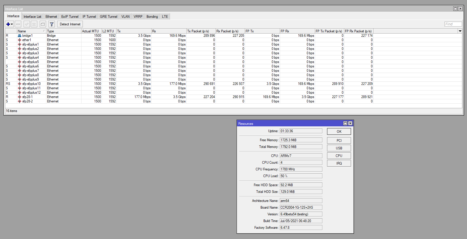Click the CPU Load 50 % field

(x=301, y=176)
